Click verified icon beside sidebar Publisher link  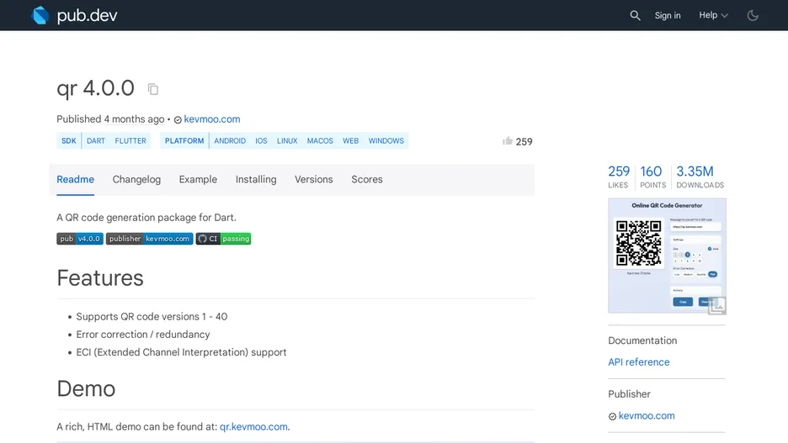point(612,416)
